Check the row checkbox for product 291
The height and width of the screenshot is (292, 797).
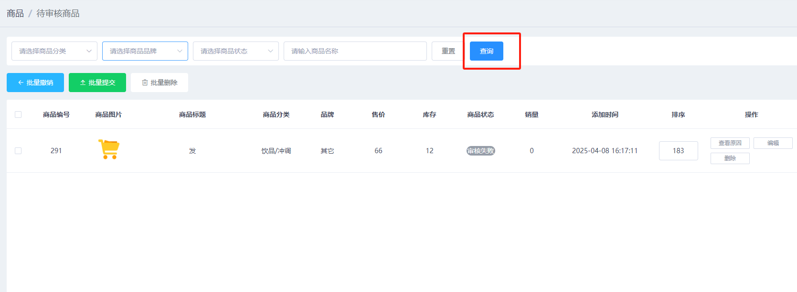(18, 151)
